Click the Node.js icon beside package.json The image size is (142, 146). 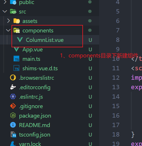click(13, 115)
